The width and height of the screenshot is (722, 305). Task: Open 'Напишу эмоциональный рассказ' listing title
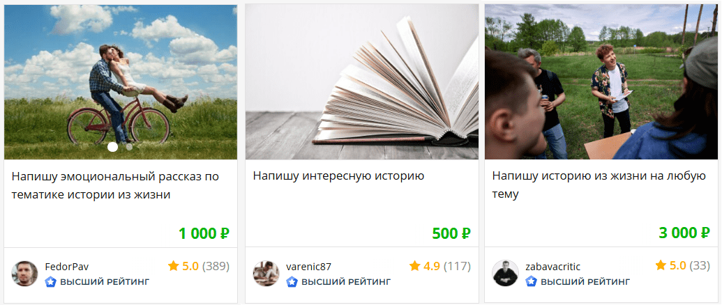click(x=115, y=185)
